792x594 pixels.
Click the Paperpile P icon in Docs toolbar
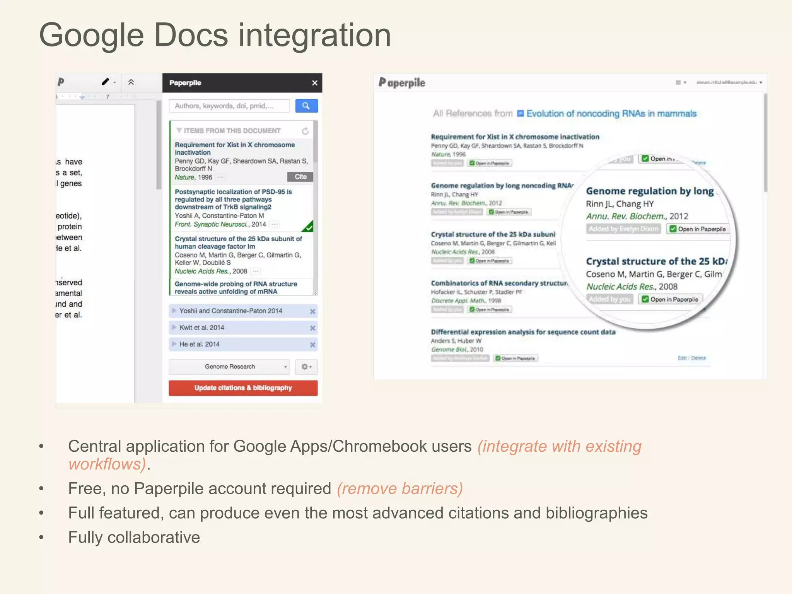(61, 82)
